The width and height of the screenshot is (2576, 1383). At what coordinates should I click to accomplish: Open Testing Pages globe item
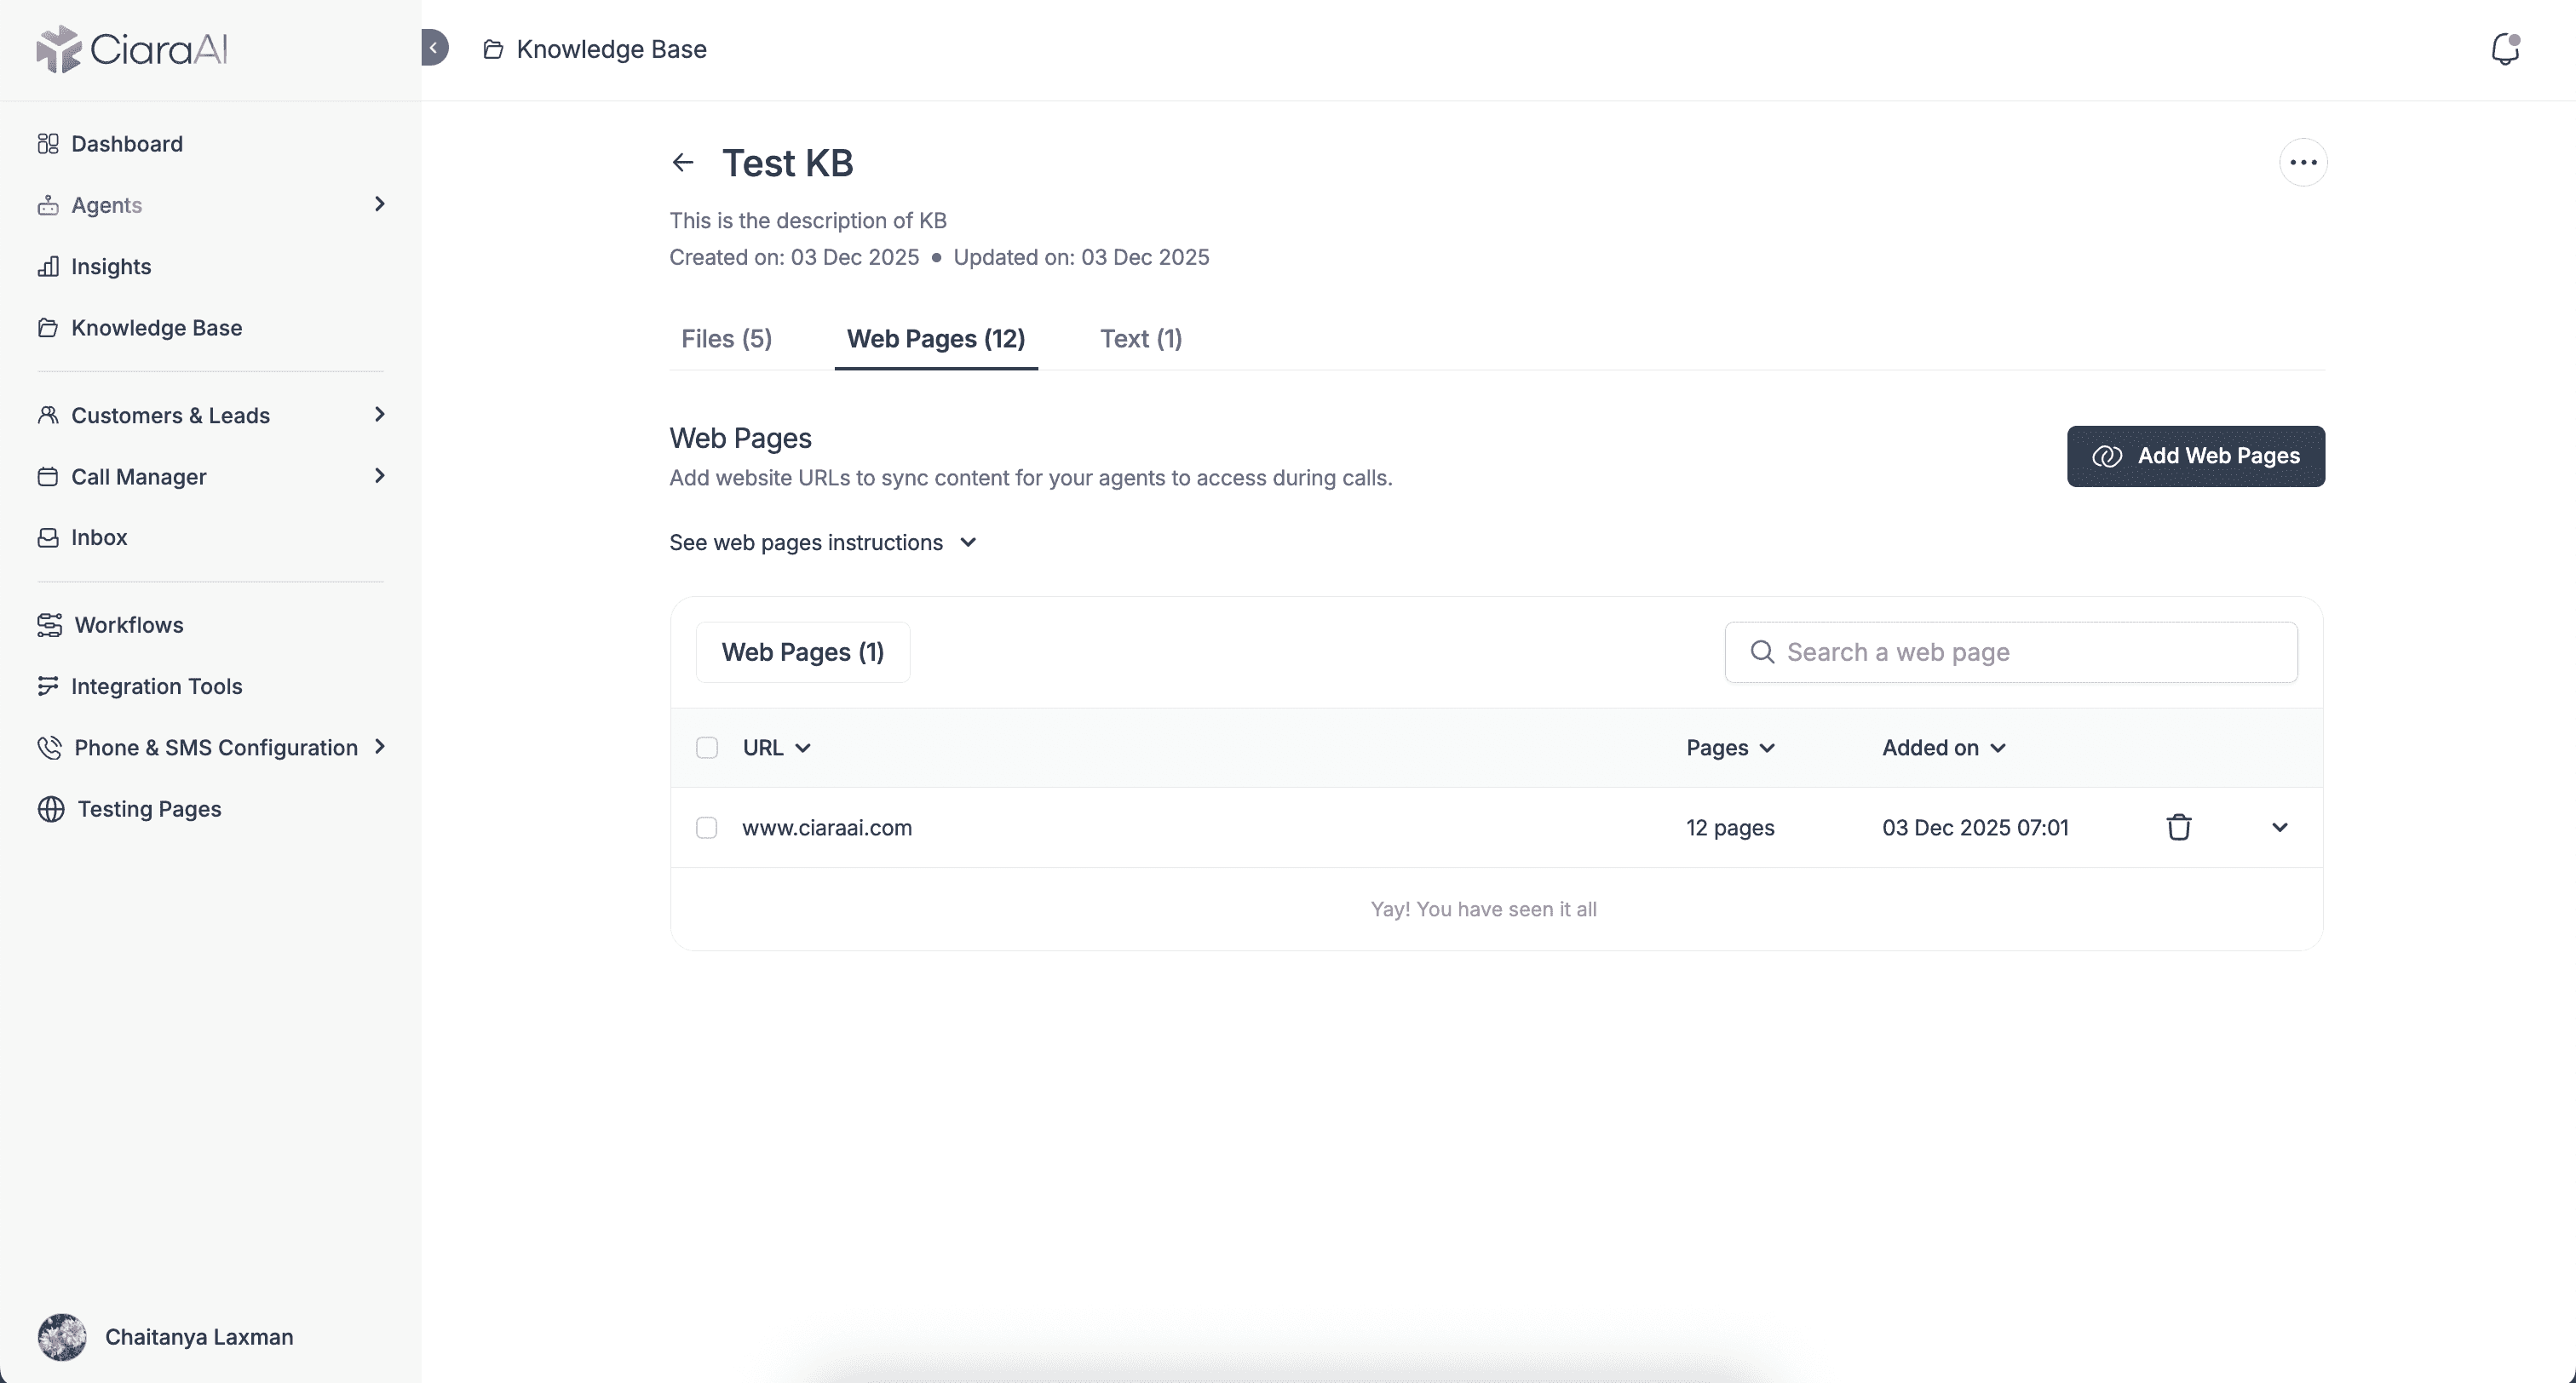click(148, 809)
